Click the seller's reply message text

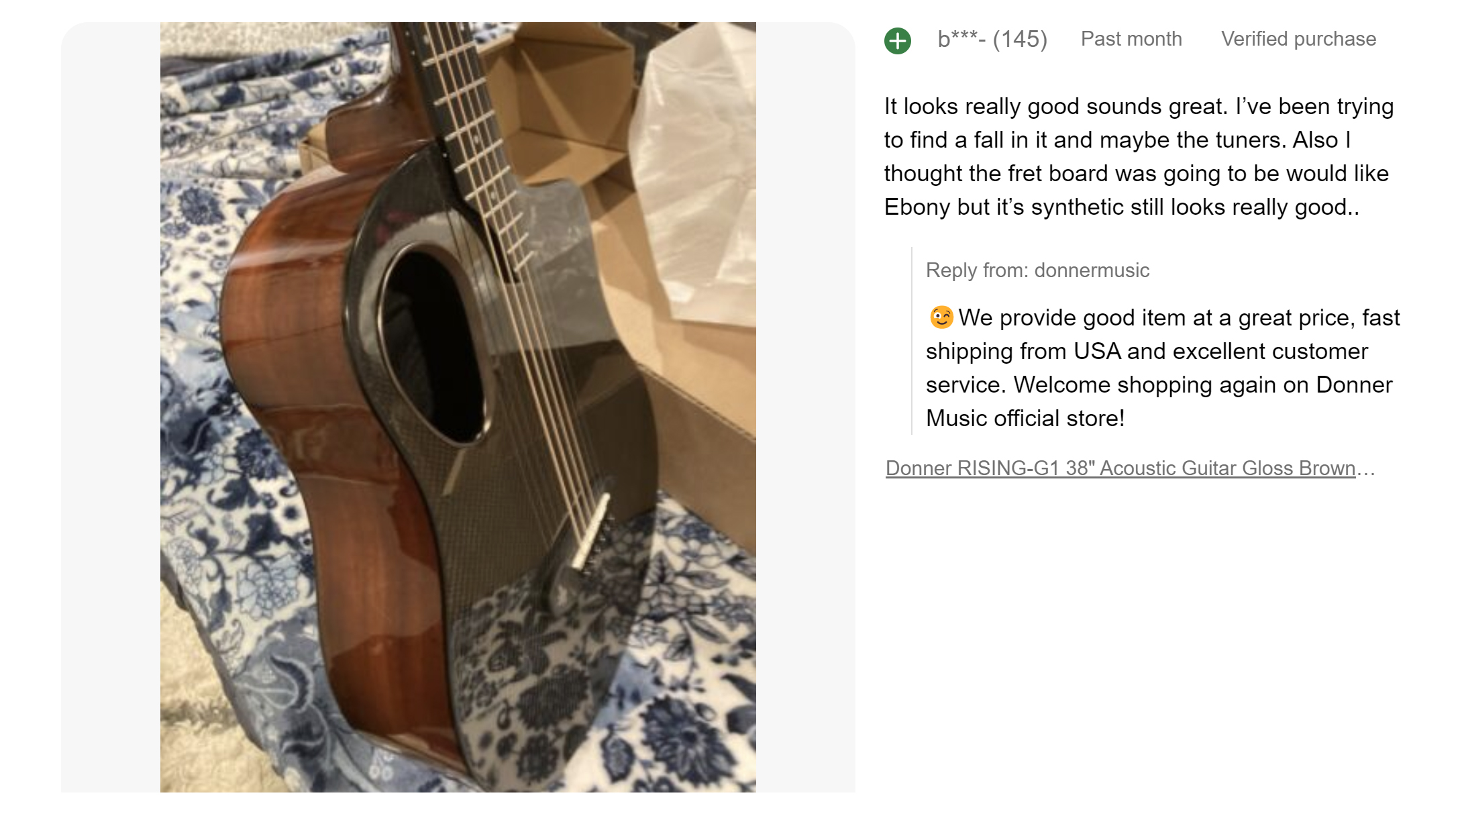tap(1161, 368)
